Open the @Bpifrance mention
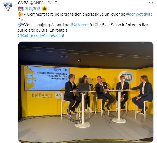Image resolution: width=157 pixels, height=143 pixels. (x=28, y=36)
